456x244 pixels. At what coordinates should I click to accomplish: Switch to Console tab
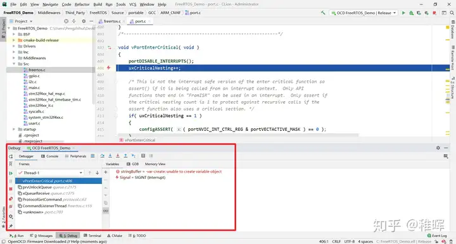click(50, 156)
